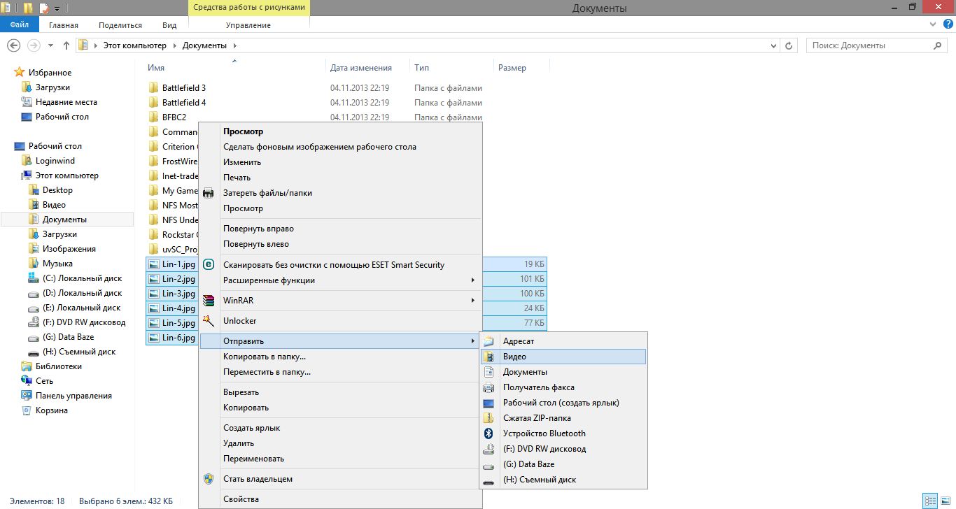This screenshot has height=509, width=956.
Task: Click the Поиск: Документы search field
Action: 868,45
